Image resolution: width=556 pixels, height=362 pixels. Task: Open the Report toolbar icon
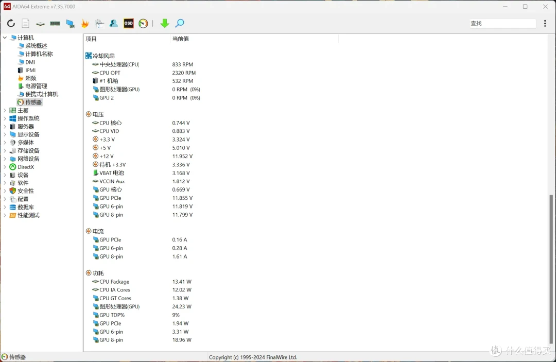pyautogui.click(x=26, y=23)
